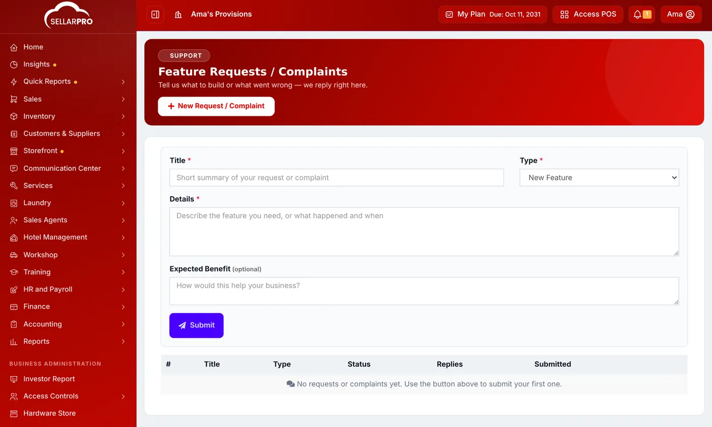Click the Hotel Management building icon

(14, 237)
